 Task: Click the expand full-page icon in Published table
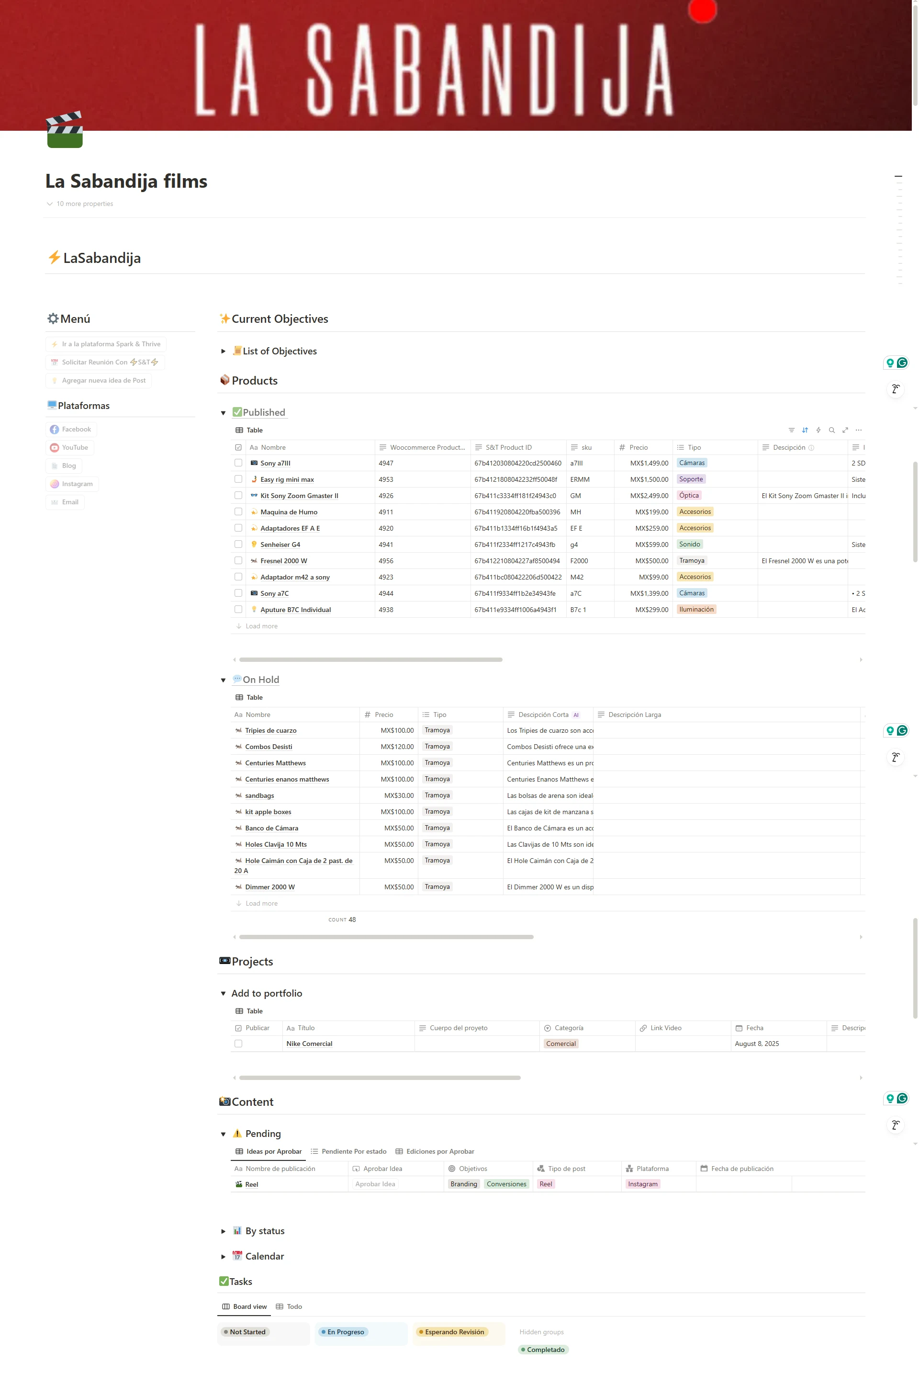[845, 430]
